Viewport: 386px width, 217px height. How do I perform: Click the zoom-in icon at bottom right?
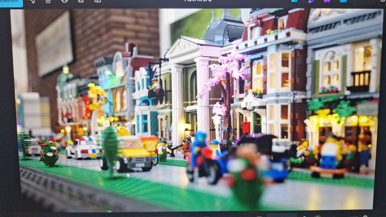365,216
